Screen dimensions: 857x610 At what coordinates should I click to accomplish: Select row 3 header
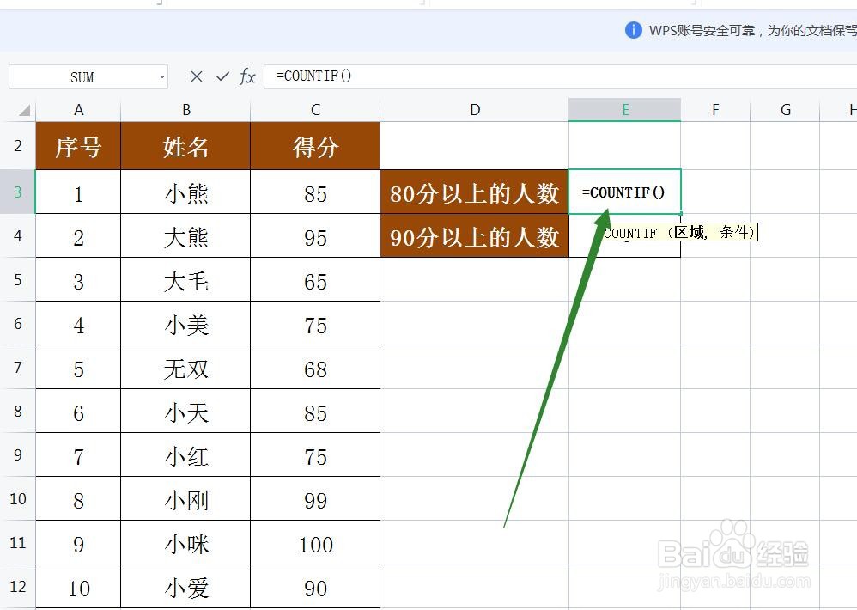[17, 192]
